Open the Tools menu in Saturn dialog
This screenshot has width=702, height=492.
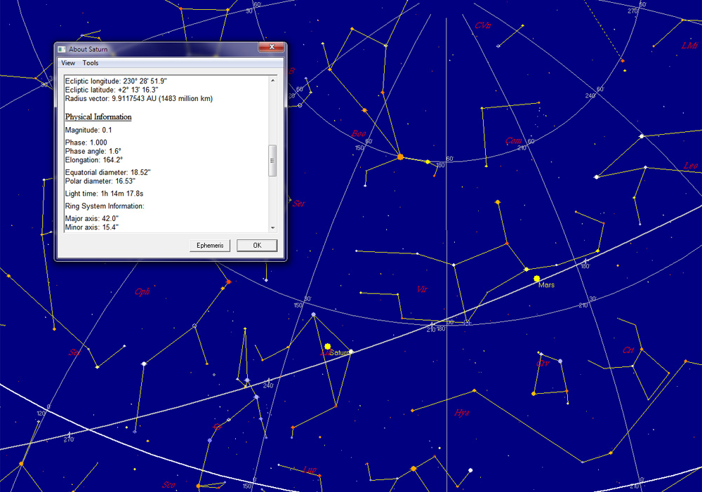tap(91, 63)
